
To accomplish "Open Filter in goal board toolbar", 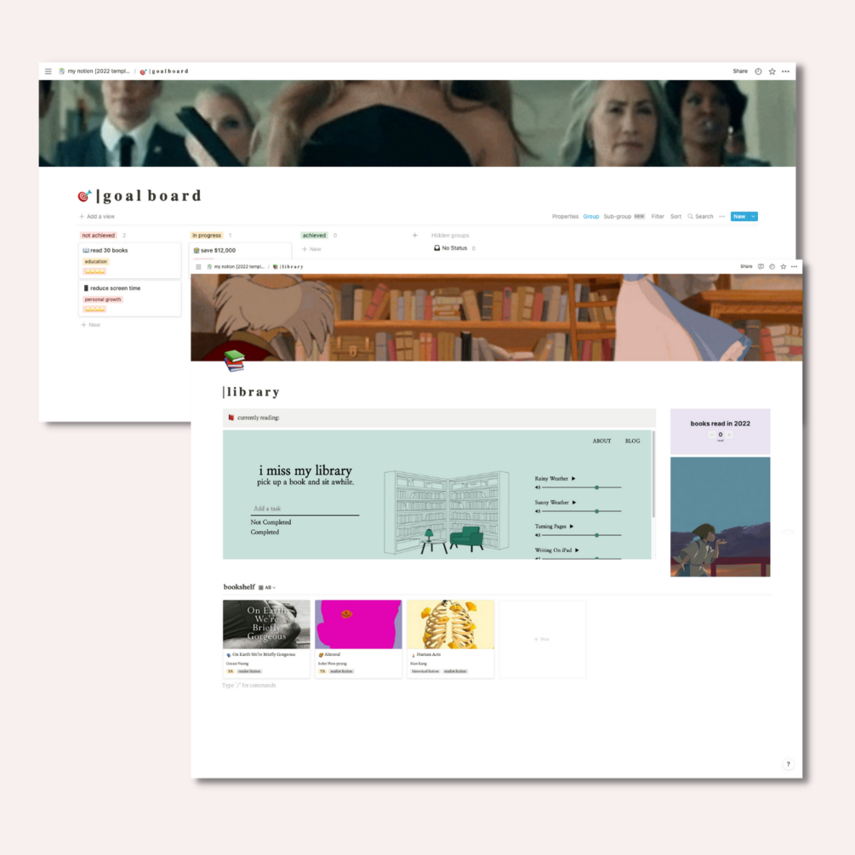I will pyautogui.click(x=658, y=216).
